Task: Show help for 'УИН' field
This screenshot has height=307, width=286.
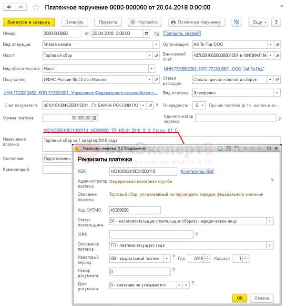Action: point(196,234)
